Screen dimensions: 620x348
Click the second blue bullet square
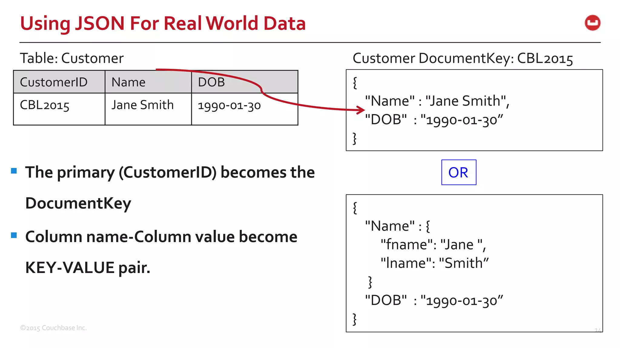tap(14, 235)
